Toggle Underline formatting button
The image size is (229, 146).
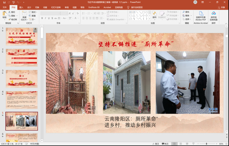pos(49,18)
